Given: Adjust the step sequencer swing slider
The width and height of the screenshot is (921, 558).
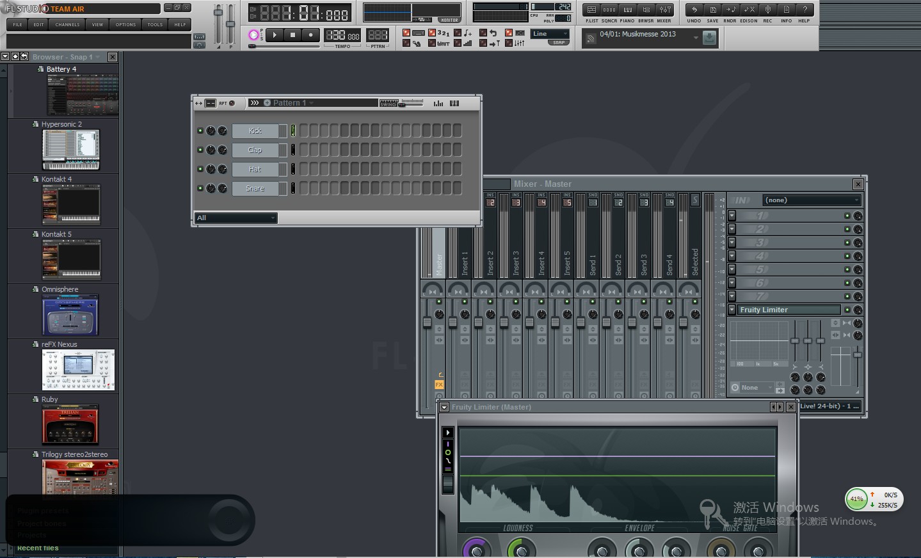Looking at the screenshot, I should [x=412, y=103].
